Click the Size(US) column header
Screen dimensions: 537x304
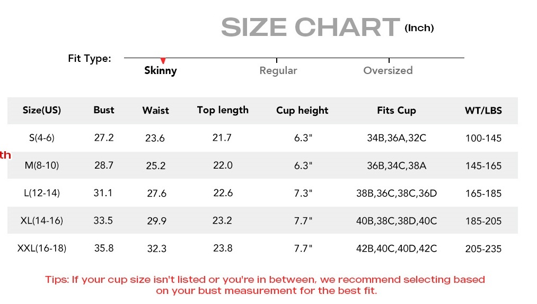(x=42, y=110)
